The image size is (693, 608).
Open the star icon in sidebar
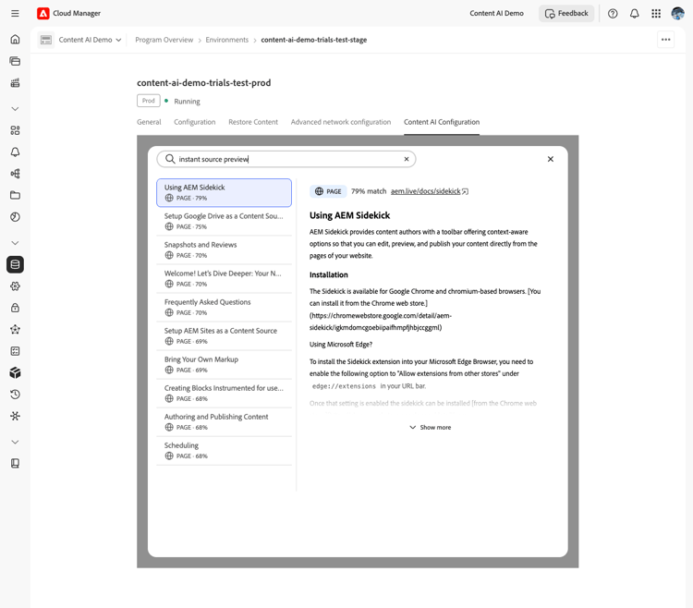pos(15,329)
